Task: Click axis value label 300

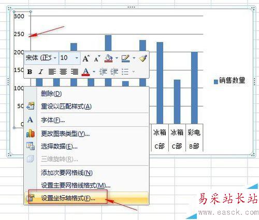Action: (x=19, y=16)
